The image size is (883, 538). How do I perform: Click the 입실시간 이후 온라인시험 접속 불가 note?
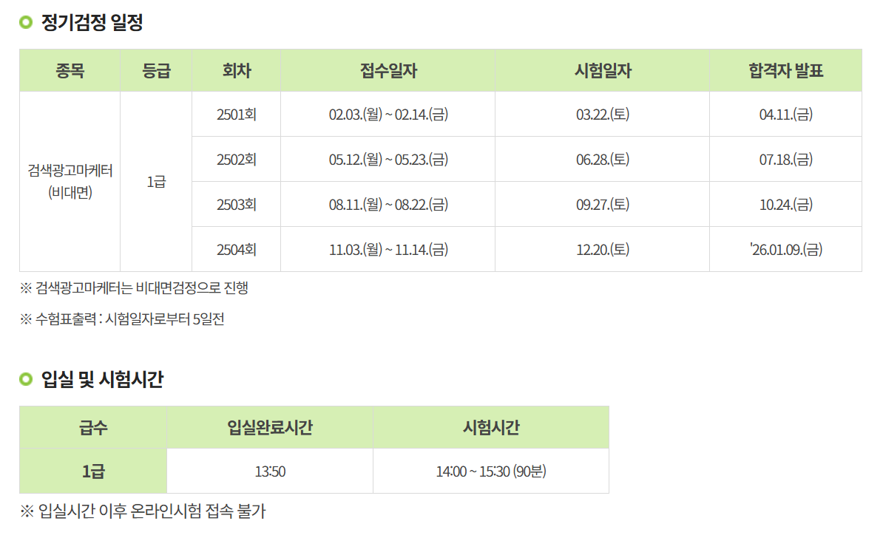(143, 511)
